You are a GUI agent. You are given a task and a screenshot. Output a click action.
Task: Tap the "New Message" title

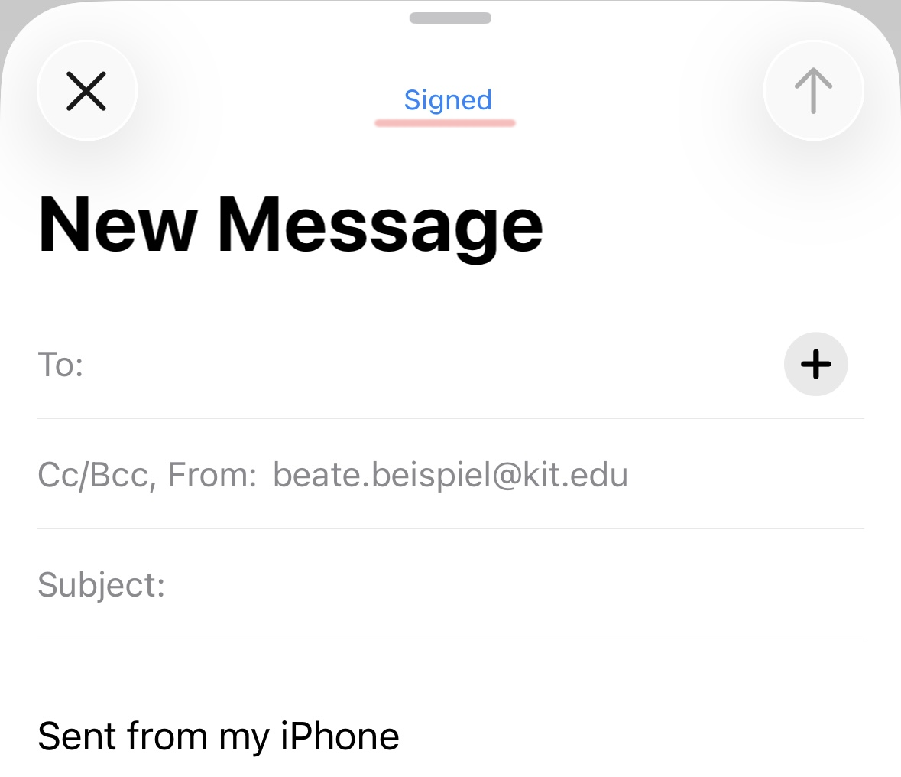[290, 225]
